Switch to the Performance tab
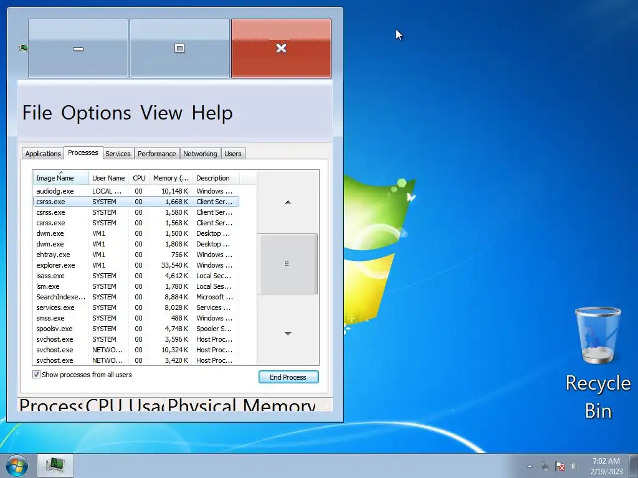This screenshot has height=478, width=638. tap(156, 154)
